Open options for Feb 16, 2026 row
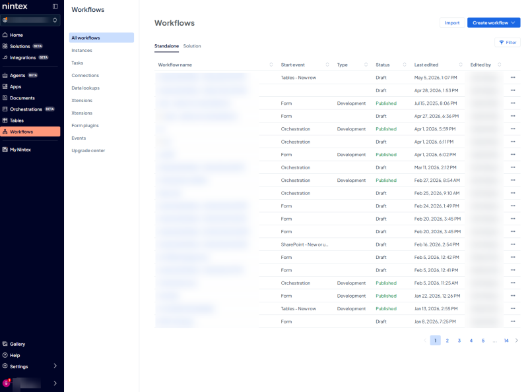 click(x=513, y=244)
